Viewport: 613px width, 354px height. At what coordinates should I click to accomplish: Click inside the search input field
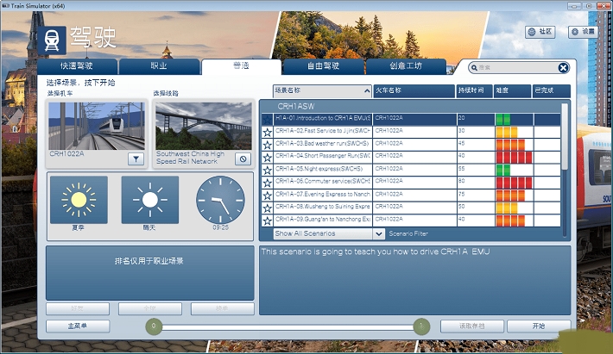(x=518, y=68)
